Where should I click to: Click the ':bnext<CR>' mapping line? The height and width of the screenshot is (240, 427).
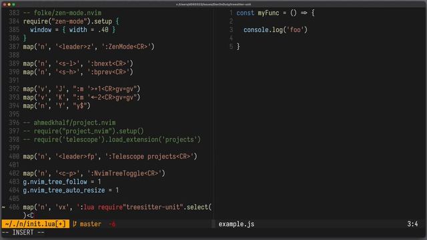(78, 64)
